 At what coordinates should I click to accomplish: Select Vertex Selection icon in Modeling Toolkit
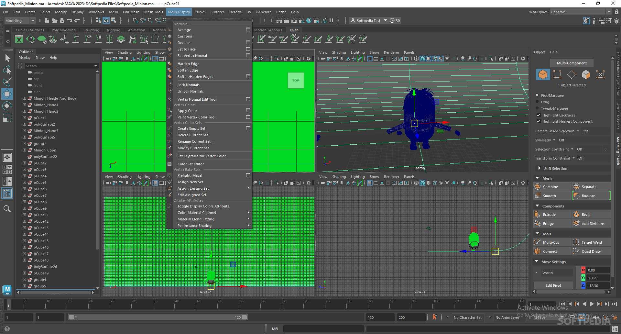557,74
